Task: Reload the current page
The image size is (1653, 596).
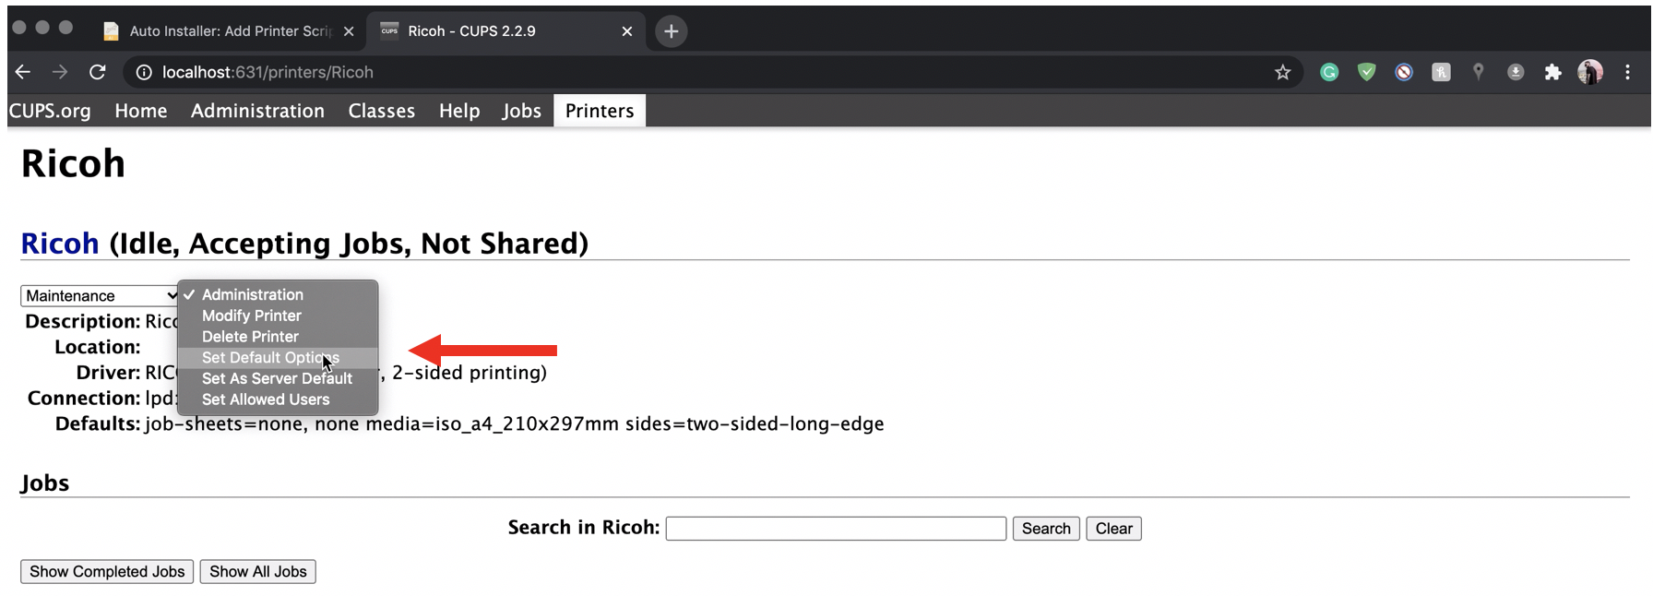Action: pos(97,72)
